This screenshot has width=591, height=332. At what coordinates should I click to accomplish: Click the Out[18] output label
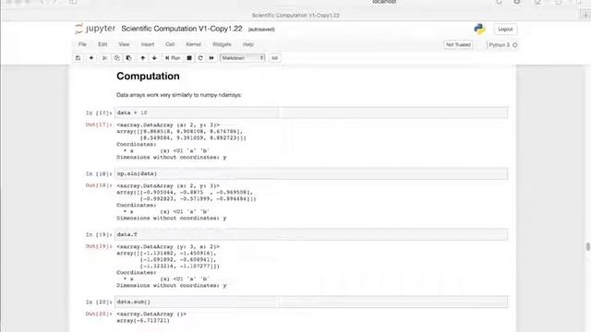coord(99,185)
